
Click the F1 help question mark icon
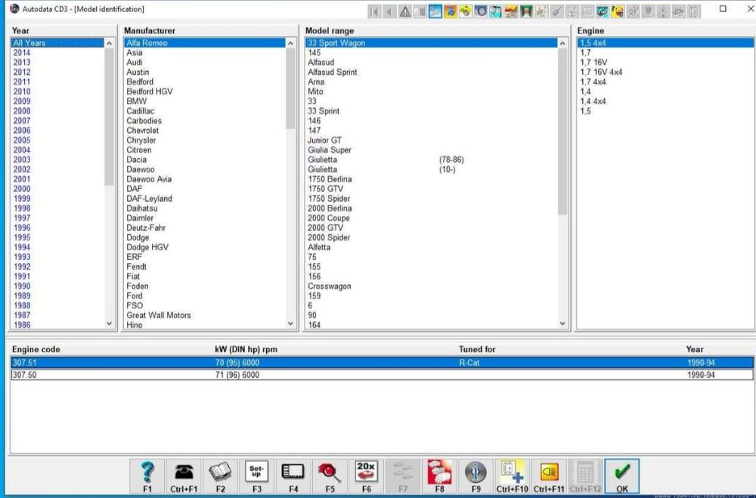[148, 473]
